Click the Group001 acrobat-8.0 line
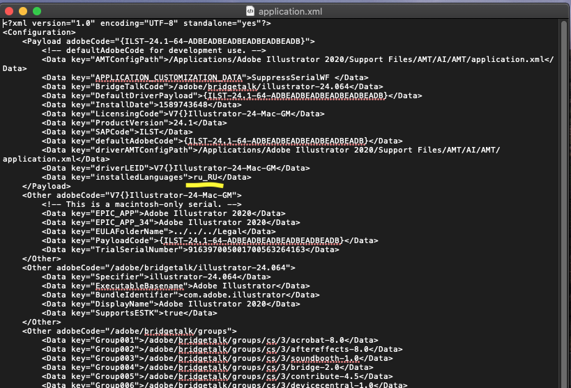 (x=210, y=341)
